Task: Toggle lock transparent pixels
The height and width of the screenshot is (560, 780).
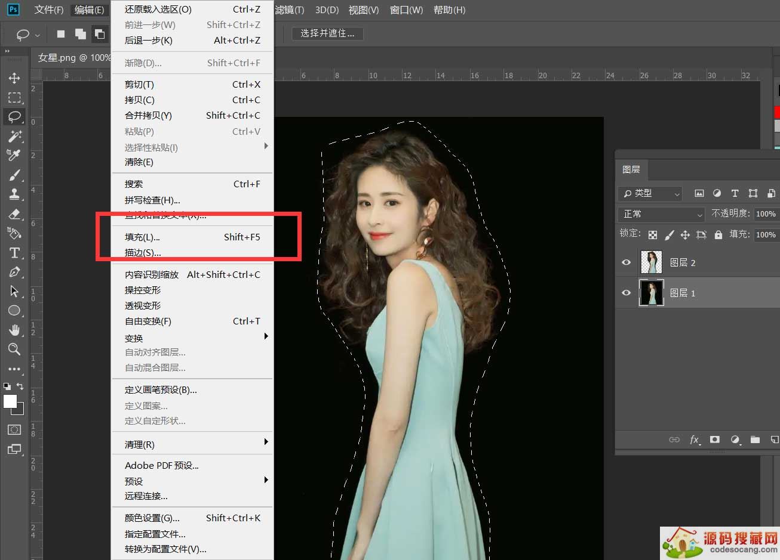Action: click(x=653, y=234)
